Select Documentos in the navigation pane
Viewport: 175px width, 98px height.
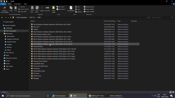tap(11, 36)
